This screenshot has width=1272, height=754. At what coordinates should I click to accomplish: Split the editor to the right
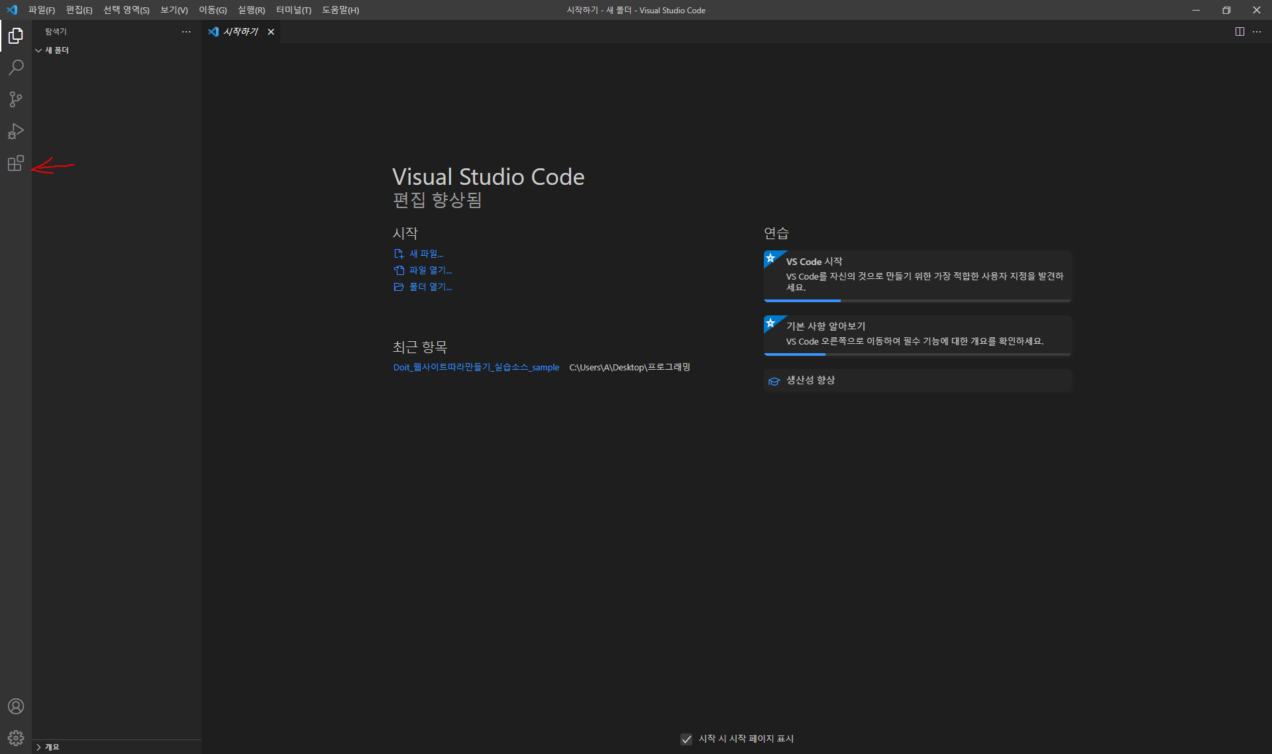click(x=1240, y=32)
